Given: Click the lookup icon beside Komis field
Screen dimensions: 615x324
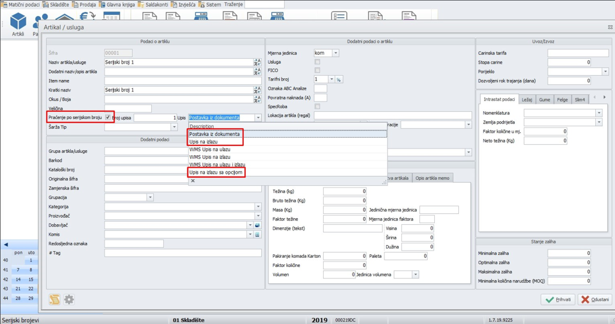Looking at the screenshot, I should pos(257,234).
